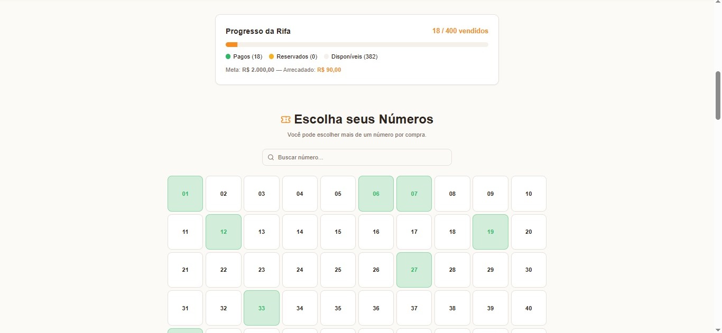Select raffle number 01

pos(185,194)
